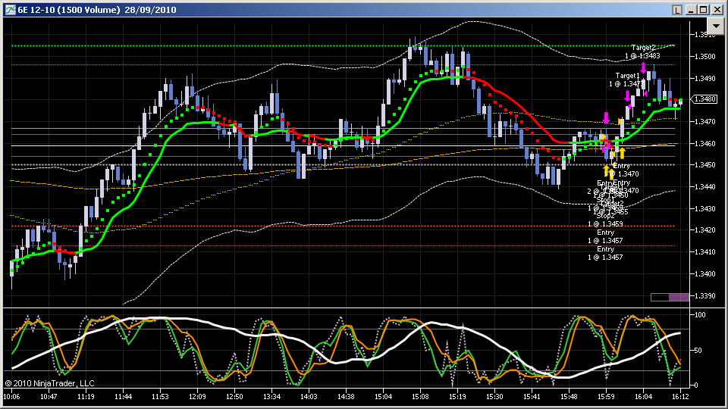This screenshot has width=728, height=409.
Task: Click the 12:09 time axis label
Action: coord(197,396)
